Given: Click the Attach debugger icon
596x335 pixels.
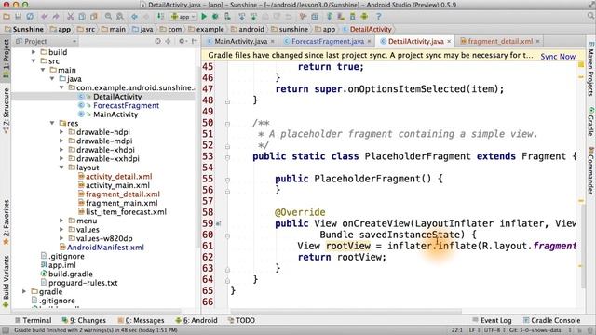Looking at the screenshot, I should coord(227,17).
